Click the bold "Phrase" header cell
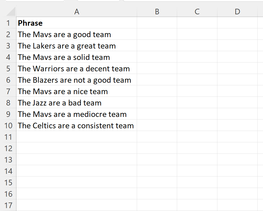The width and height of the screenshot is (263, 211). click(30, 23)
